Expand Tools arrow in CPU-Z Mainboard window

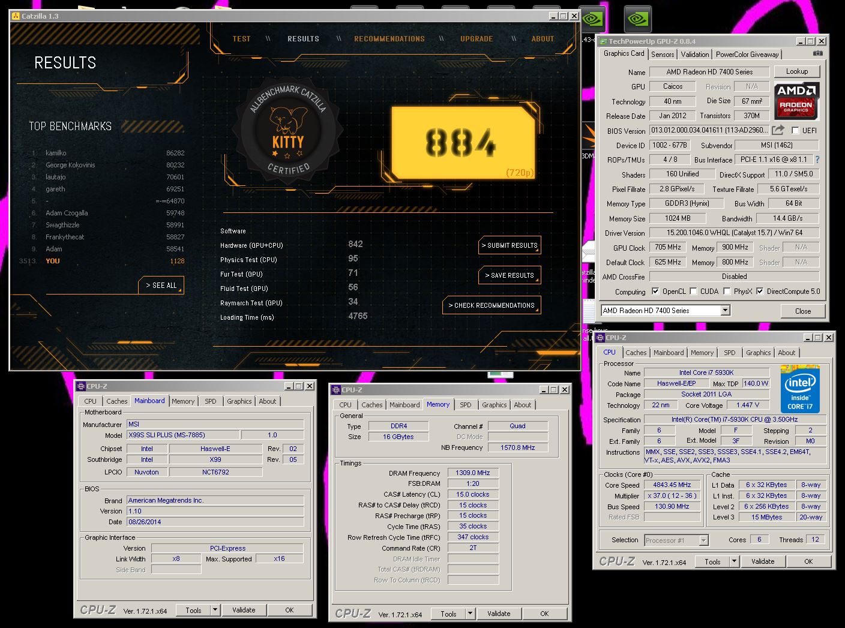pyautogui.click(x=215, y=610)
